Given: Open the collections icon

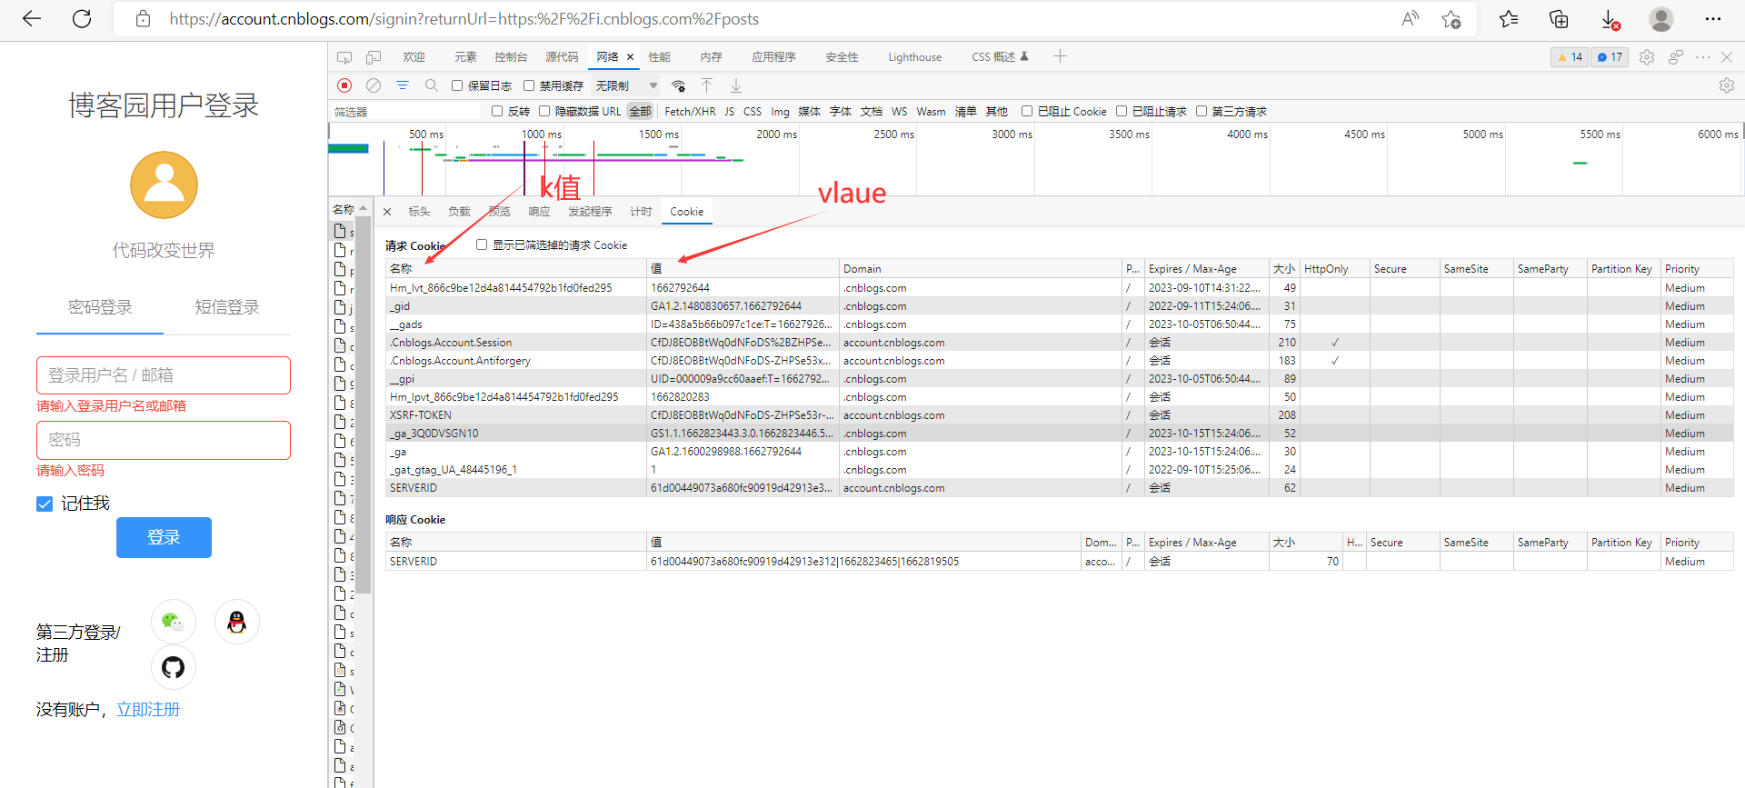Looking at the screenshot, I should point(1559,18).
